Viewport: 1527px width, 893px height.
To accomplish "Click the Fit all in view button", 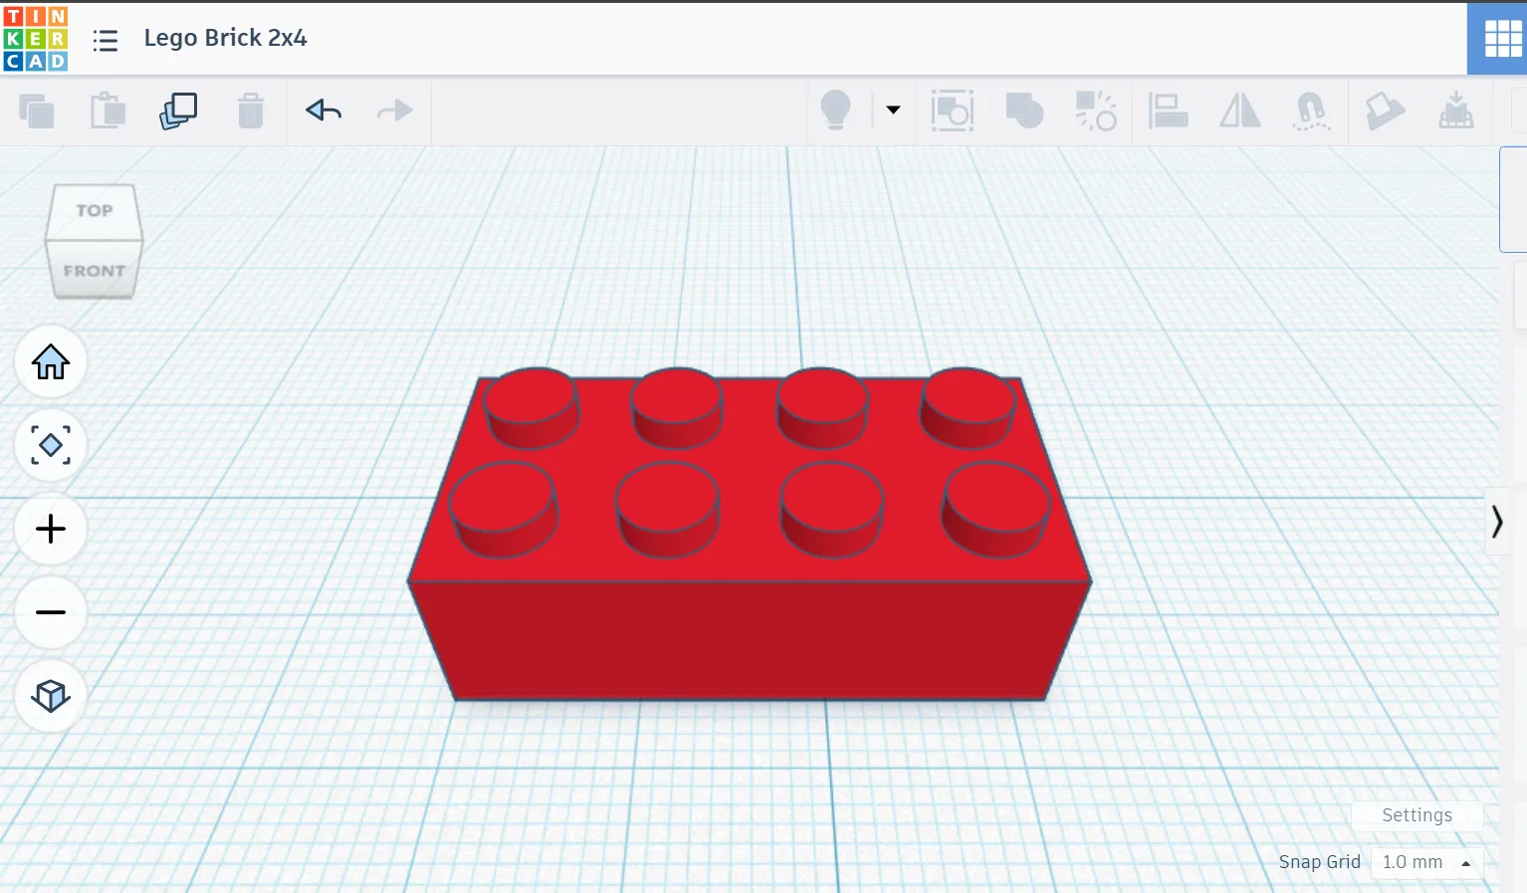I will tap(51, 445).
